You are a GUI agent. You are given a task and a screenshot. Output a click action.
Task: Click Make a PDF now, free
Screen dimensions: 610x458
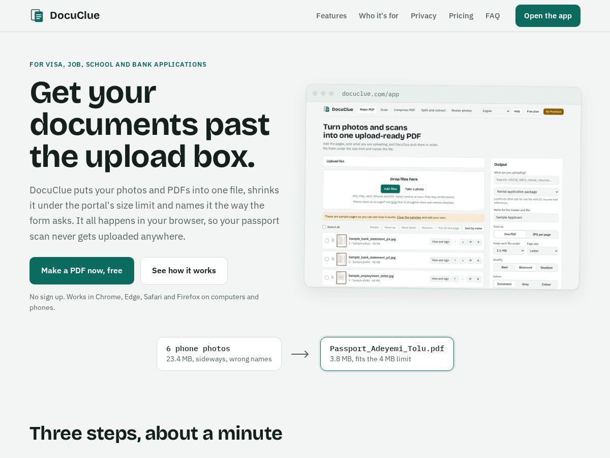tap(82, 271)
